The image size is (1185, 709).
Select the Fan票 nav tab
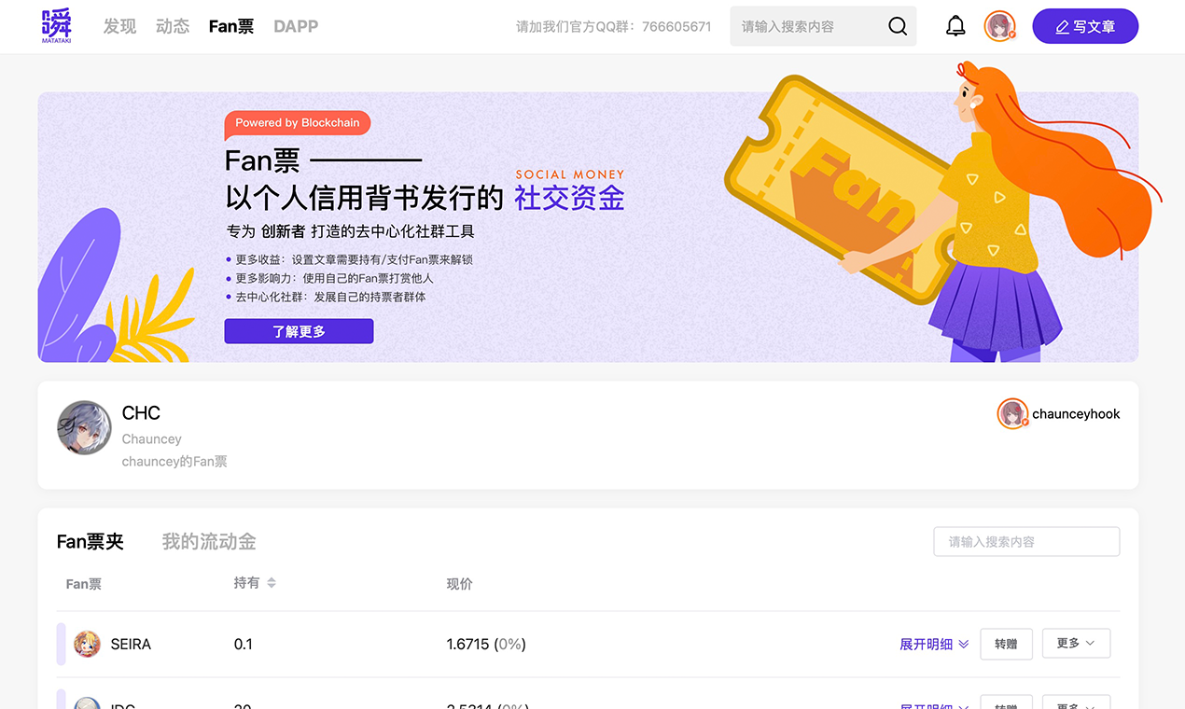(231, 26)
